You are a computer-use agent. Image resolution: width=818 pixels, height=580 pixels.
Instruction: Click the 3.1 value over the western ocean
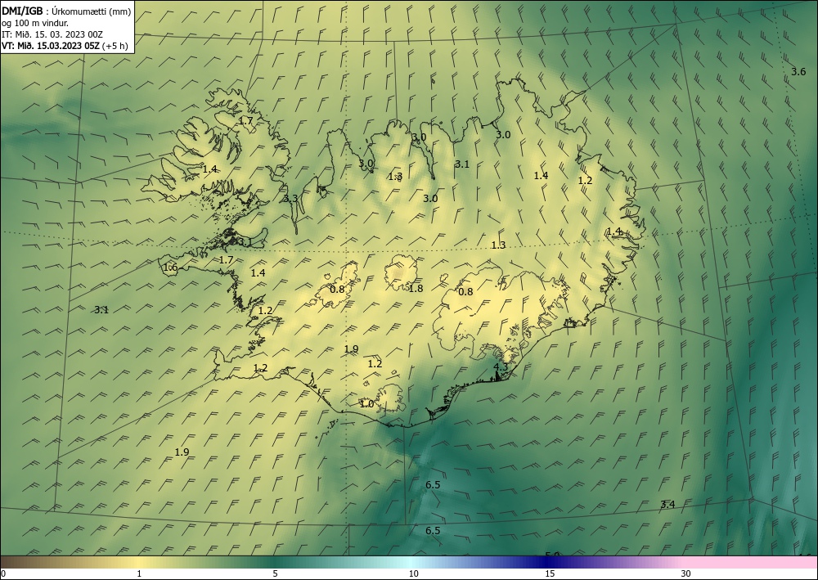click(x=101, y=310)
